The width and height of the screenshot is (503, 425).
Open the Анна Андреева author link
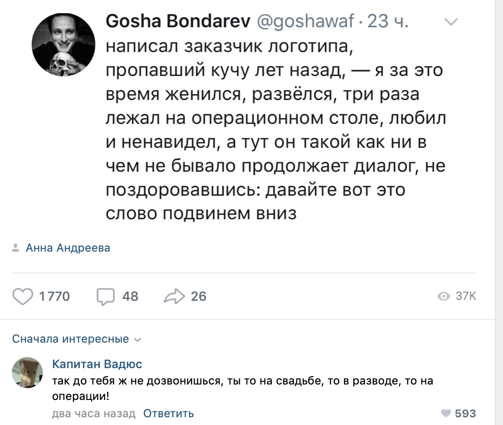click(68, 248)
